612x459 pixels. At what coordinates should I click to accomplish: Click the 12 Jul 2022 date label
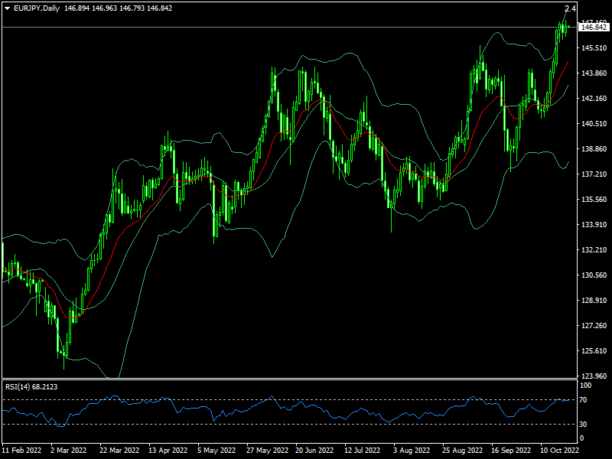362,451
